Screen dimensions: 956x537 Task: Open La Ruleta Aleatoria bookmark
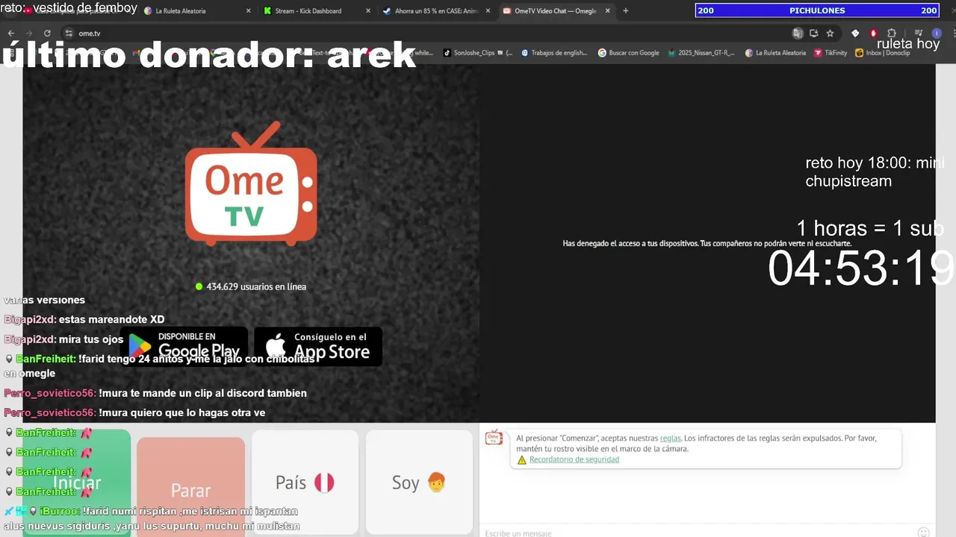click(x=775, y=53)
